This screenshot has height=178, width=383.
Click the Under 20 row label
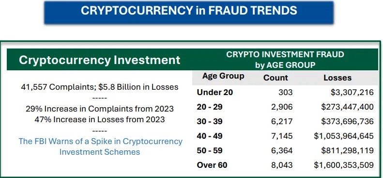coord(215,92)
